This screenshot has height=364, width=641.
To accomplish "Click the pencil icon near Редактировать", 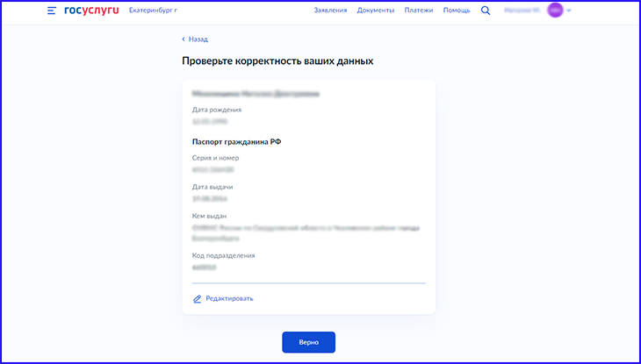I will (x=197, y=299).
